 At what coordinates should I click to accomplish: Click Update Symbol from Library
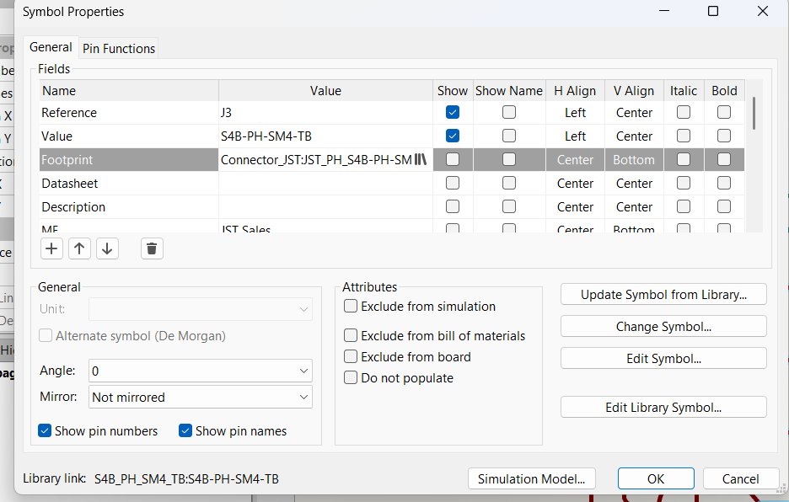click(x=663, y=294)
